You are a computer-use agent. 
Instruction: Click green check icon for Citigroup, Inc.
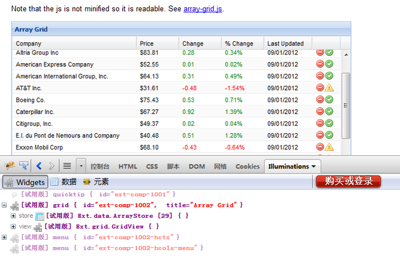(329, 123)
